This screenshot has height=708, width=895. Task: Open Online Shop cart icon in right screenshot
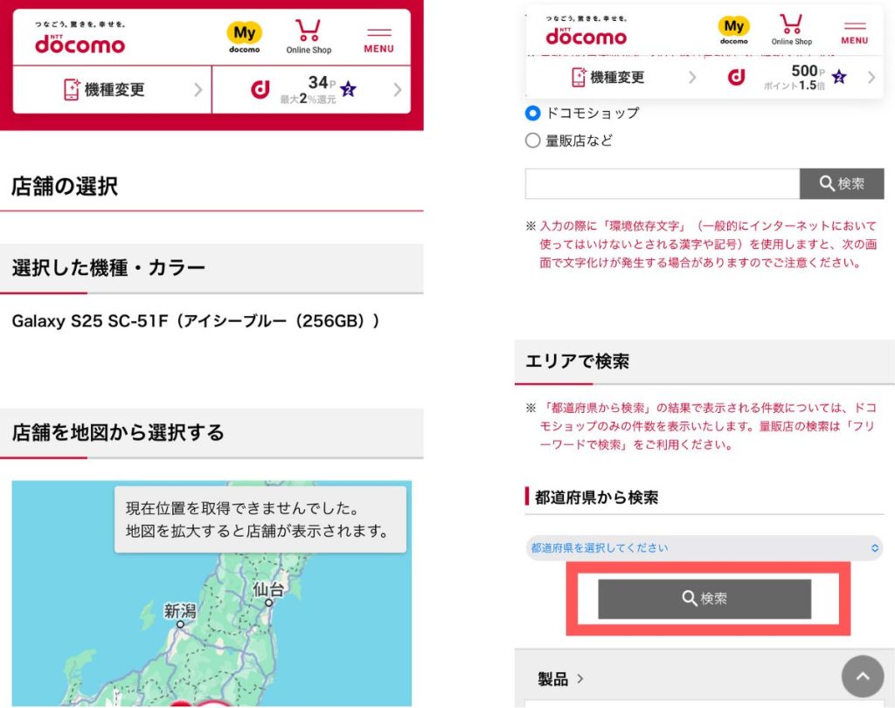792,31
